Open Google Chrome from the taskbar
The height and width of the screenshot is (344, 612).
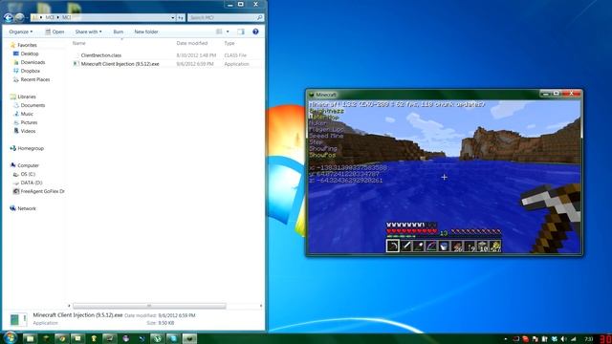(61, 338)
